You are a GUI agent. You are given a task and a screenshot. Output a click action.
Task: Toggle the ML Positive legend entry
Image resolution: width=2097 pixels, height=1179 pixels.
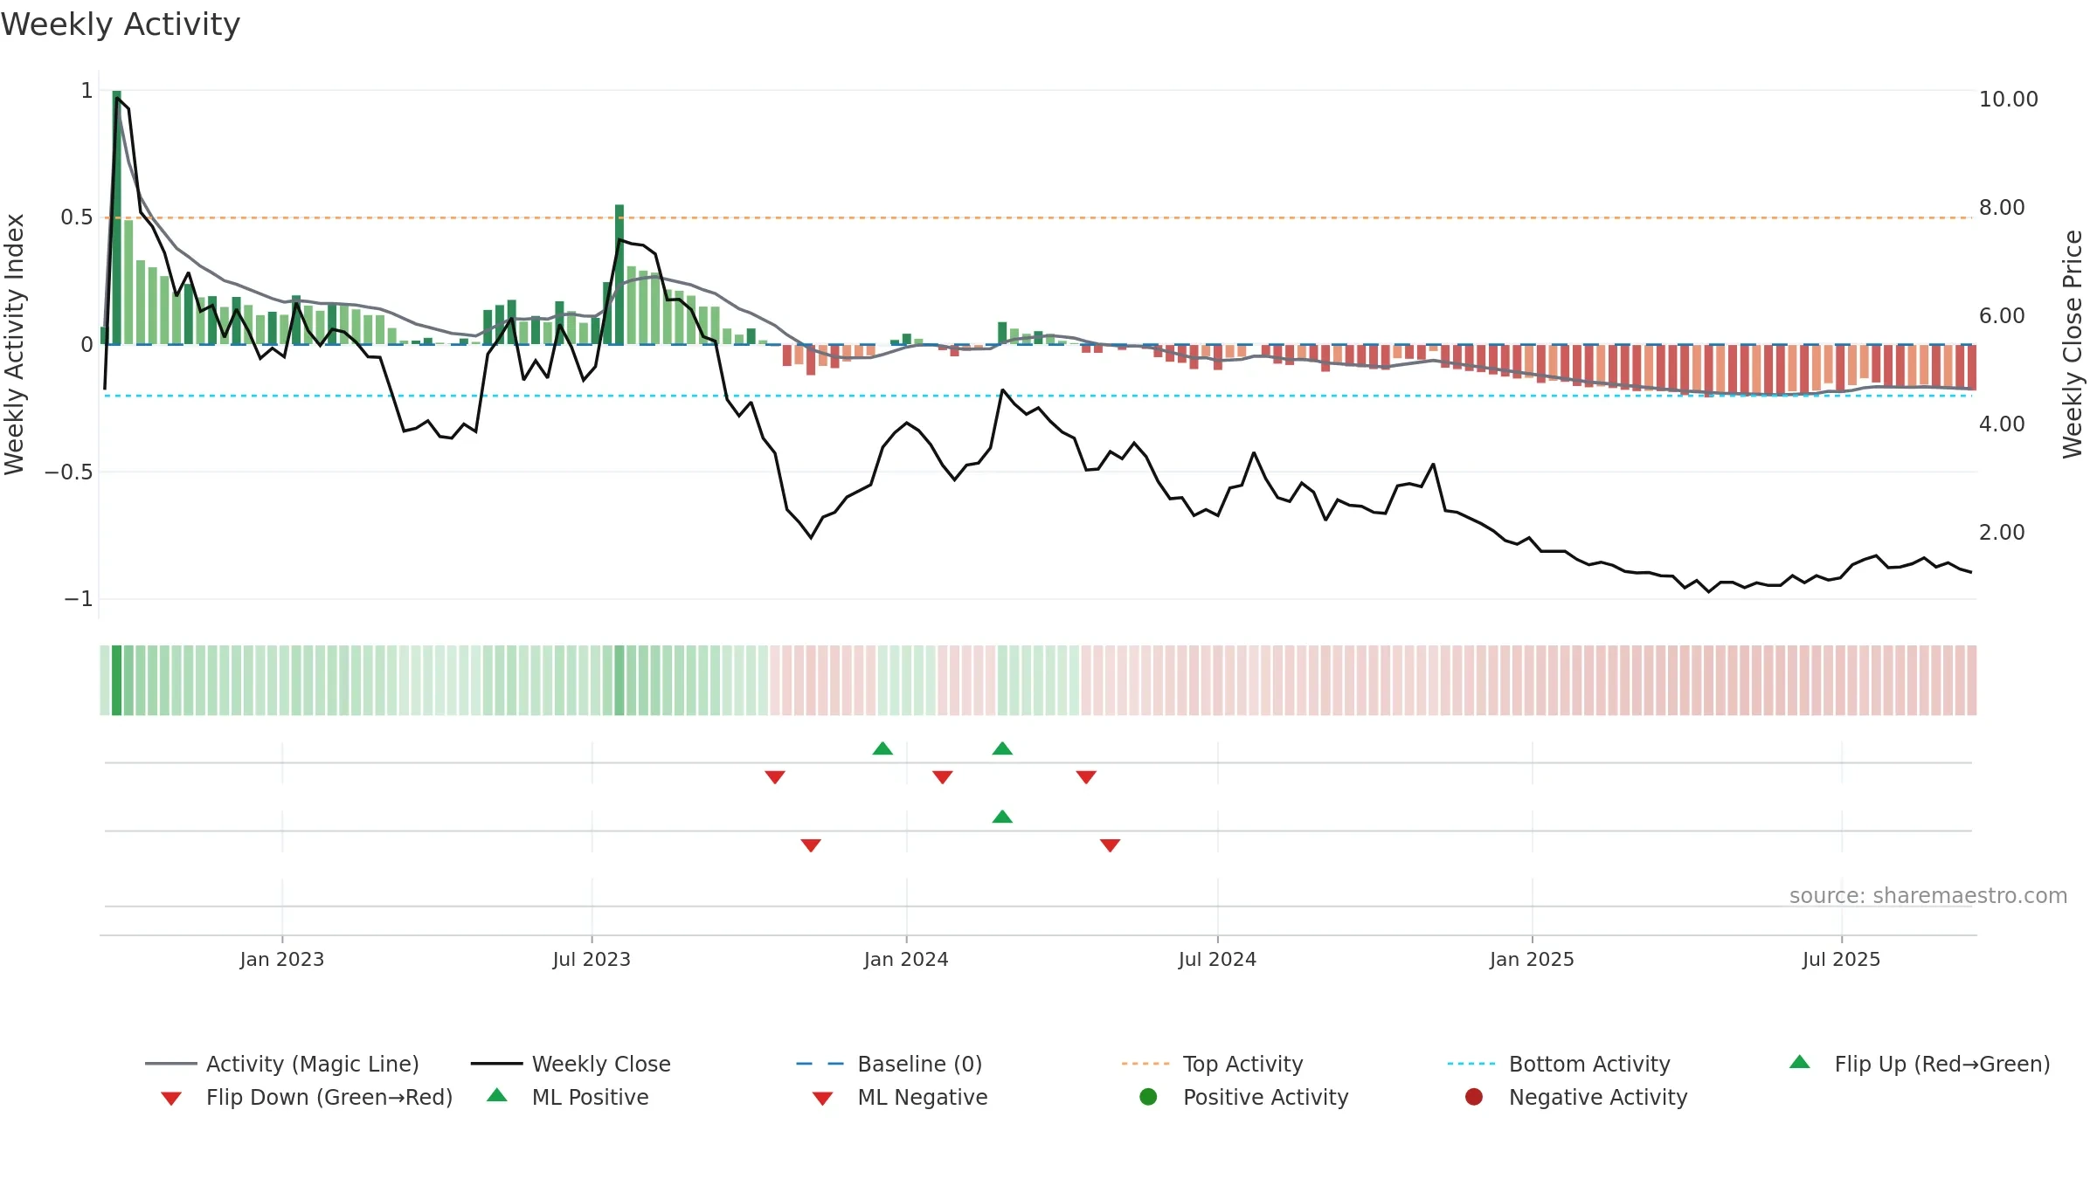568,1097
